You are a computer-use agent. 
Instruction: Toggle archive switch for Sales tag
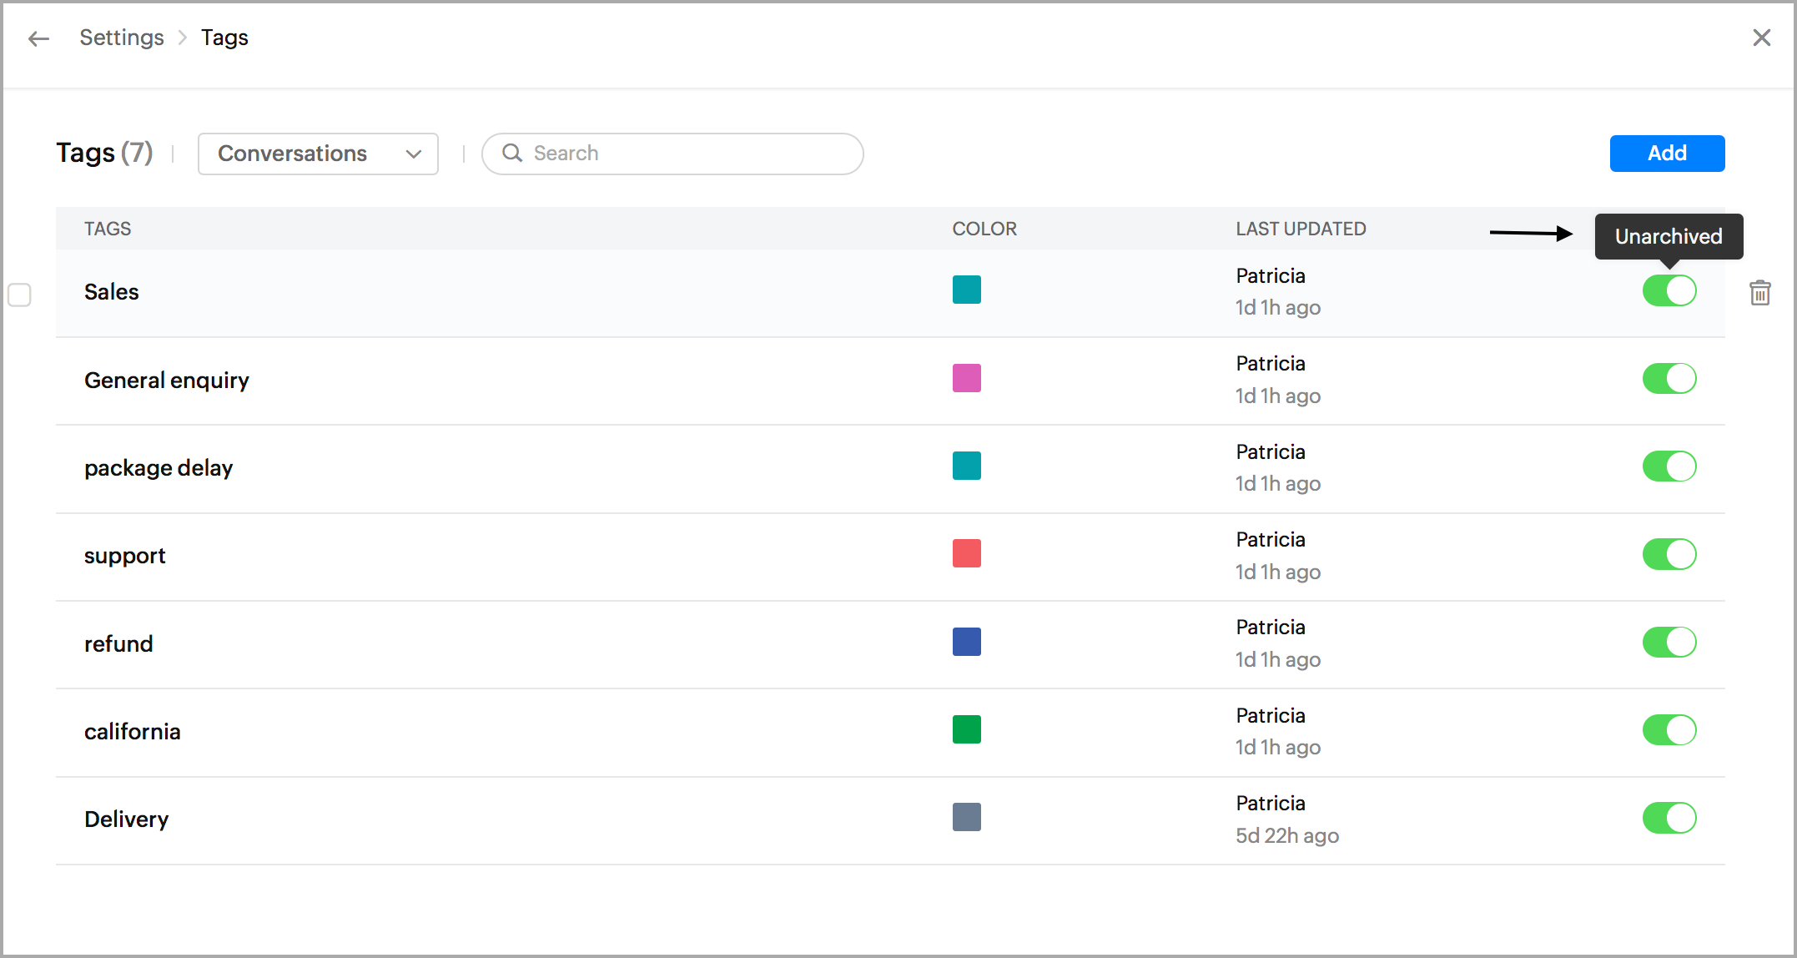coord(1669,290)
